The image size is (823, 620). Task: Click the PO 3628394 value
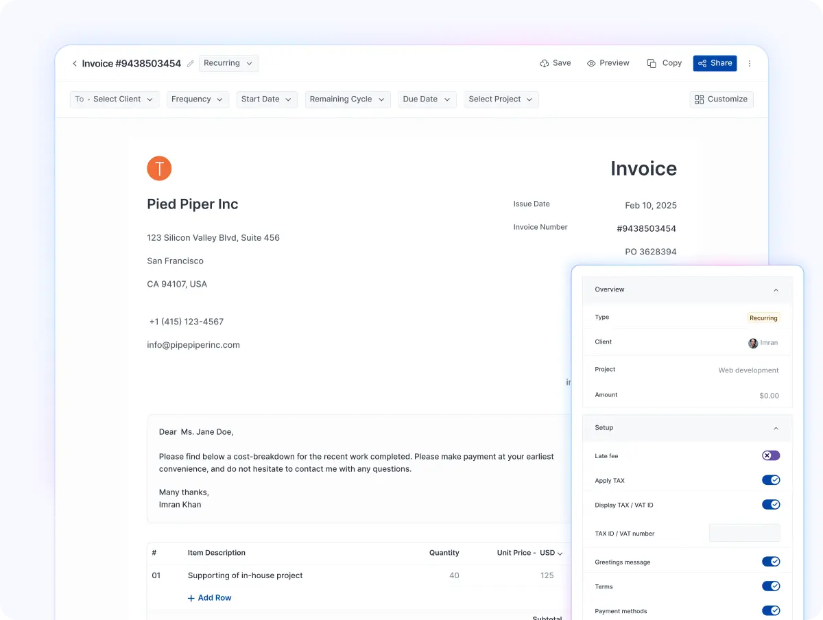(x=651, y=252)
